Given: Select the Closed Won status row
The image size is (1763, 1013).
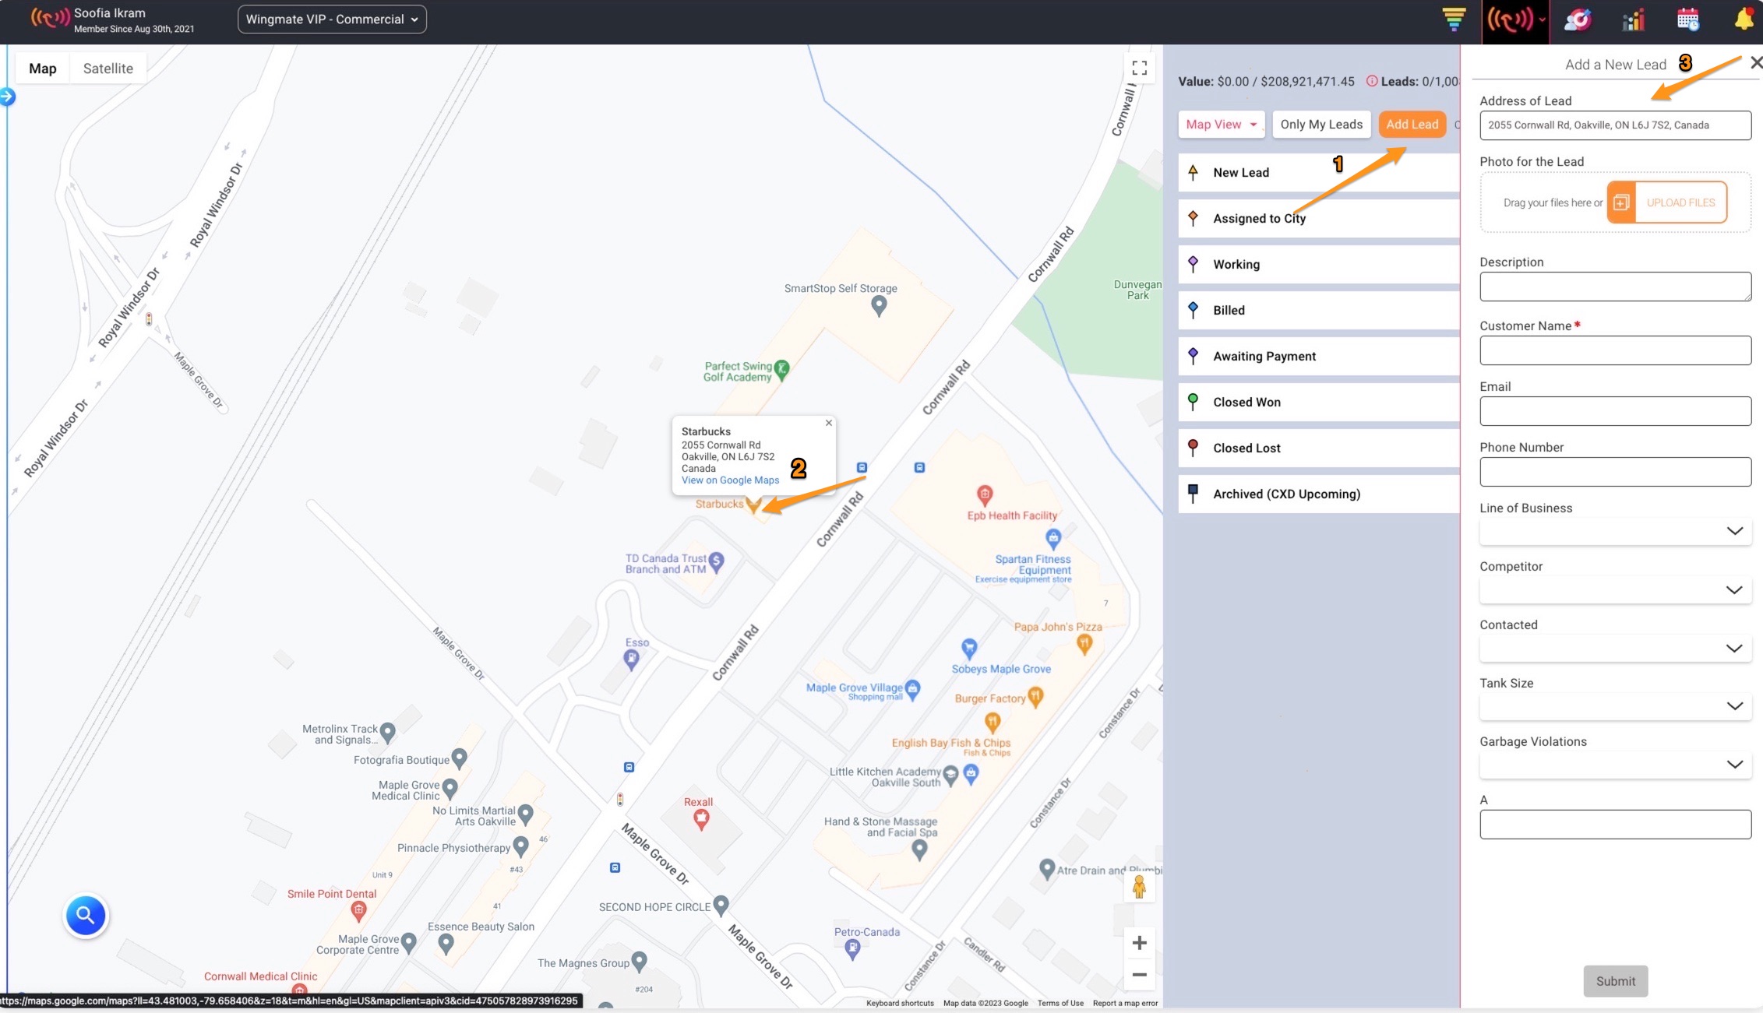Looking at the screenshot, I should tap(1319, 403).
